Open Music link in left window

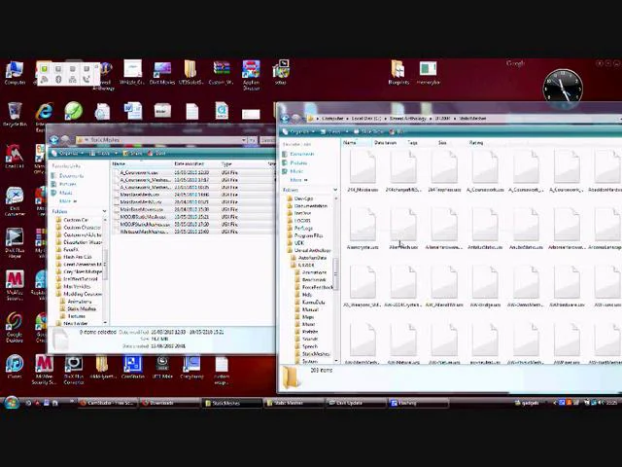coord(62,193)
